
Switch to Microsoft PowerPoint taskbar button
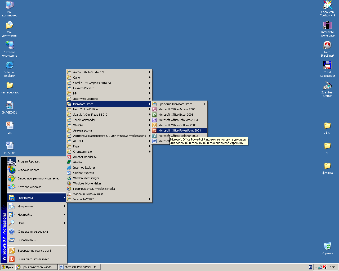(x=79, y=267)
